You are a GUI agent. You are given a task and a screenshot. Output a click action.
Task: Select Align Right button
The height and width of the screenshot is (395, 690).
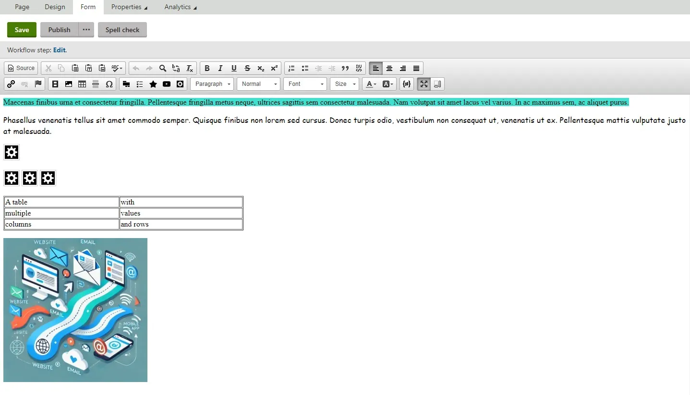pyautogui.click(x=403, y=68)
